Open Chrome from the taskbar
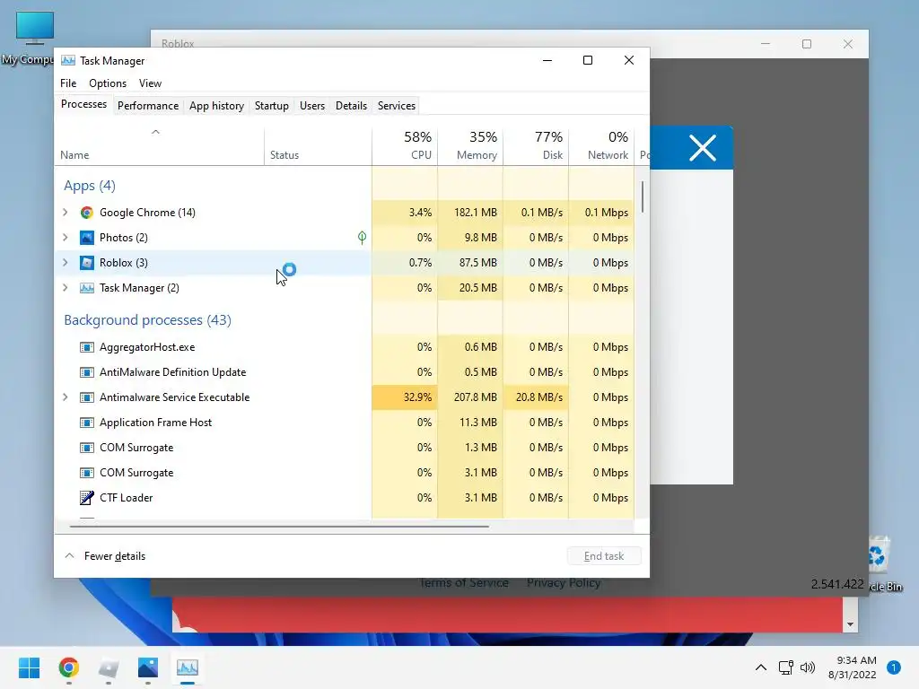This screenshot has height=689, width=919. point(68,667)
